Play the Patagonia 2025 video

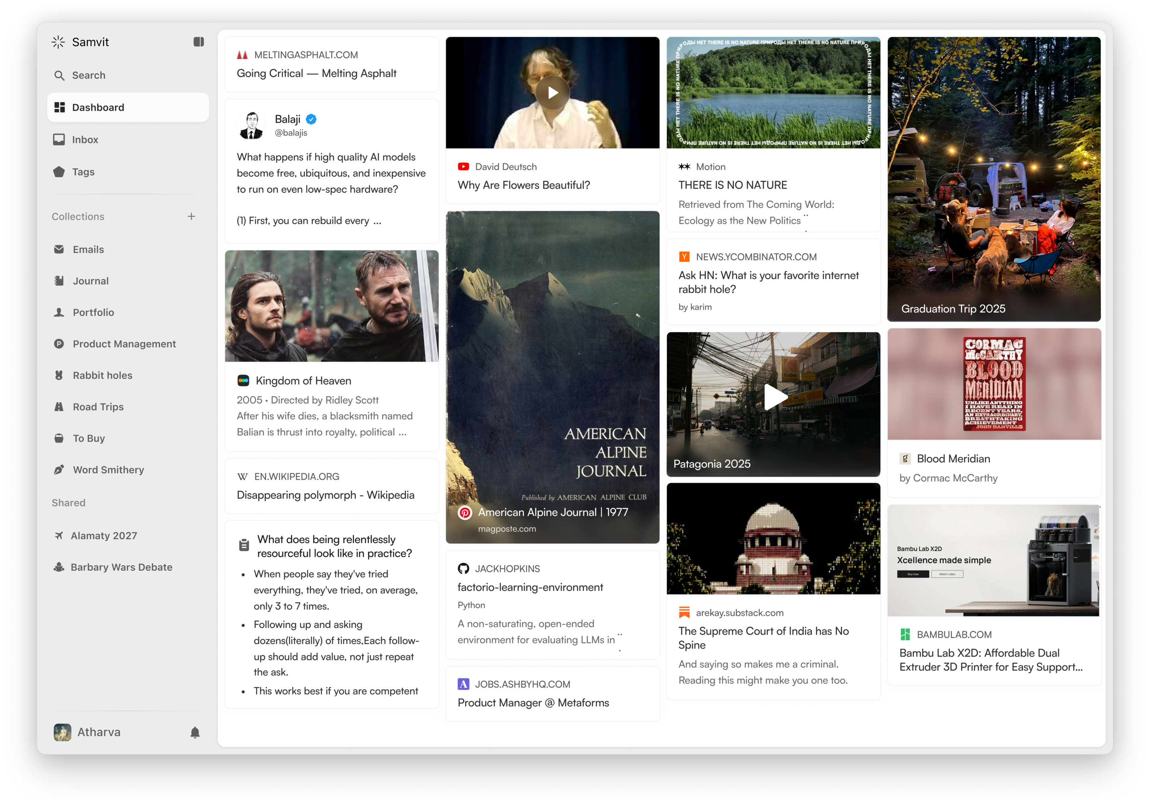pos(775,398)
